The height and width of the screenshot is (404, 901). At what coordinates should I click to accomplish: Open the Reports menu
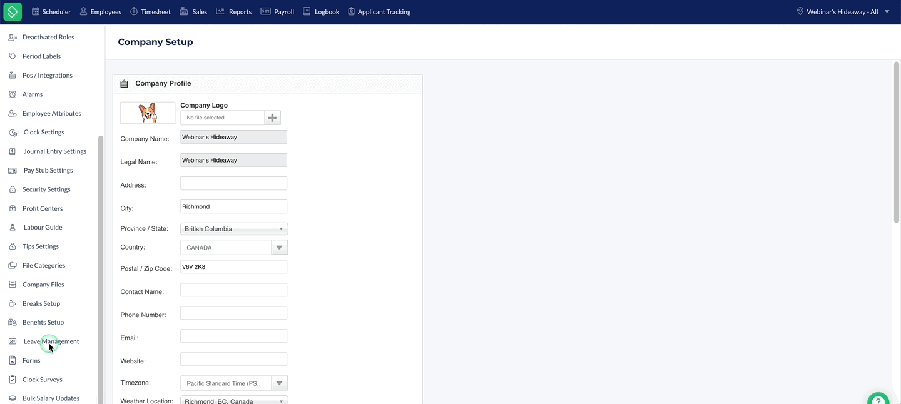coord(233,12)
